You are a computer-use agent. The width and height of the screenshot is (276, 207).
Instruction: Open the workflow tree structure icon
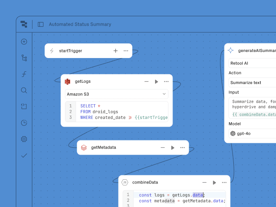pos(24,58)
